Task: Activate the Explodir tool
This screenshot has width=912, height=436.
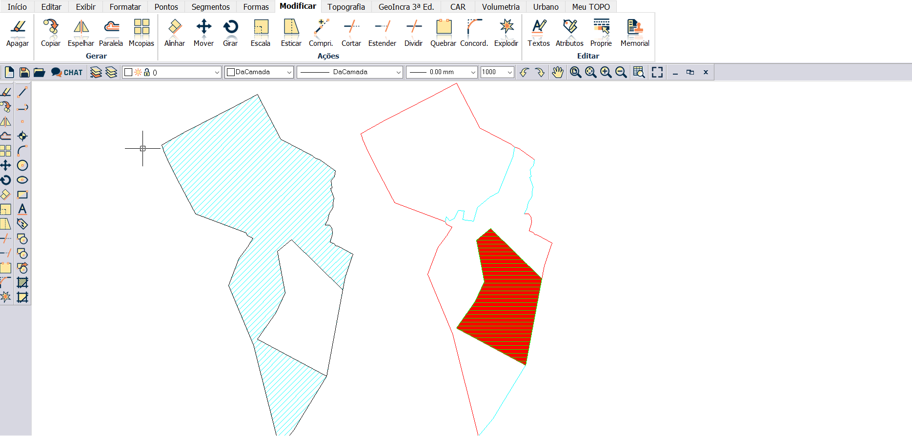Action: tap(506, 33)
